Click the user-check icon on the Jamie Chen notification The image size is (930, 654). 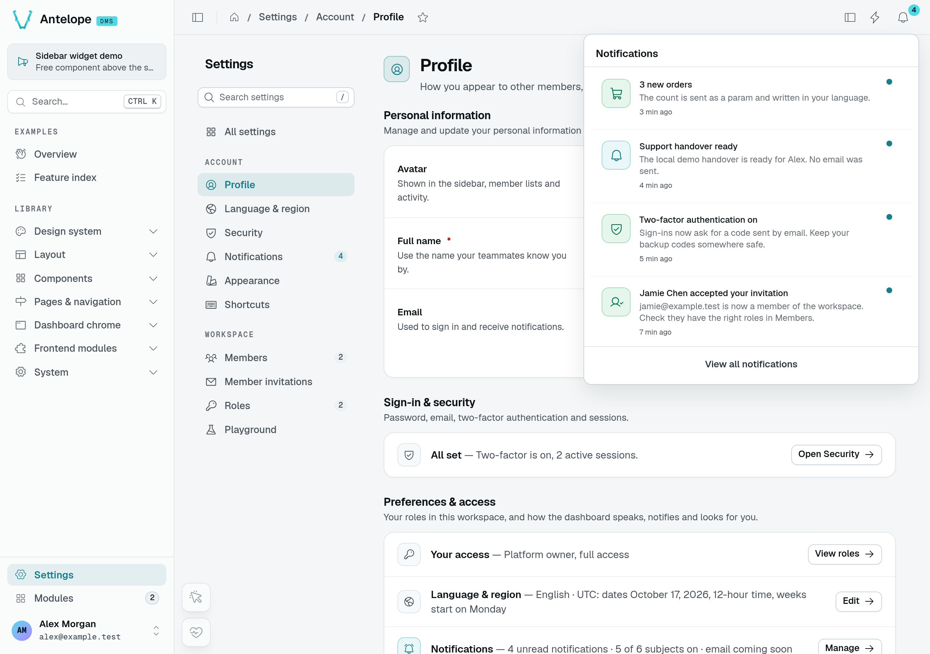click(x=616, y=302)
